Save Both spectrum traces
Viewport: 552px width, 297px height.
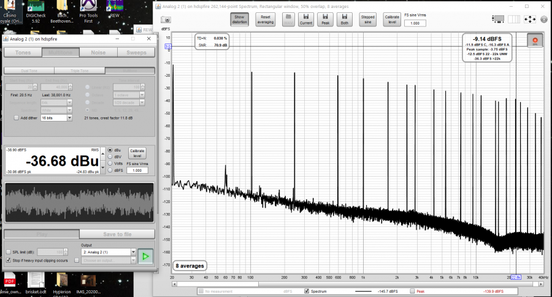coord(344,20)
